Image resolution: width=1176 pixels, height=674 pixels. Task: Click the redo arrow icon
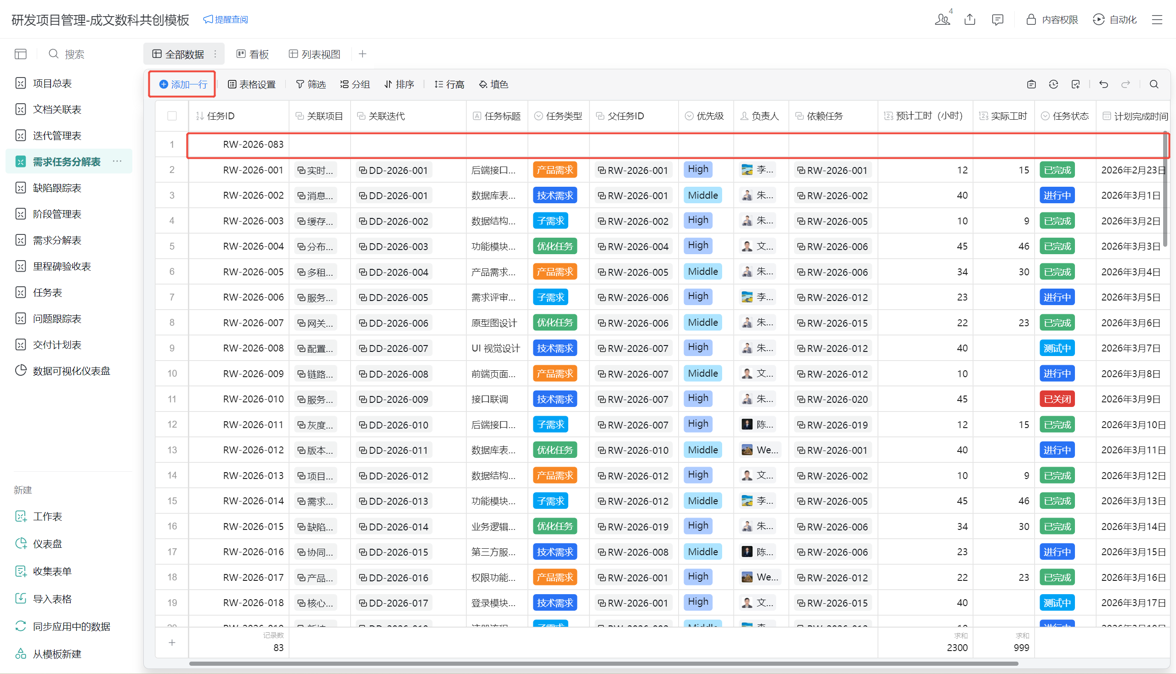click(x=1125, y=84)
